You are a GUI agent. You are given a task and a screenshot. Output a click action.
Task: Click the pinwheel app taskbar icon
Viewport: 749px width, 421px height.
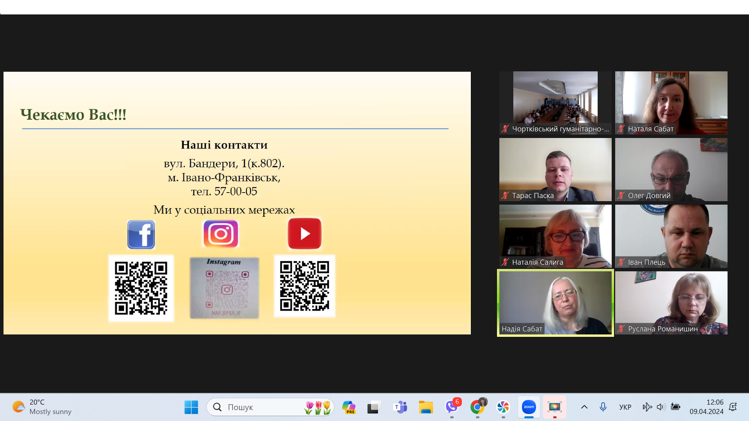point(503,407)
